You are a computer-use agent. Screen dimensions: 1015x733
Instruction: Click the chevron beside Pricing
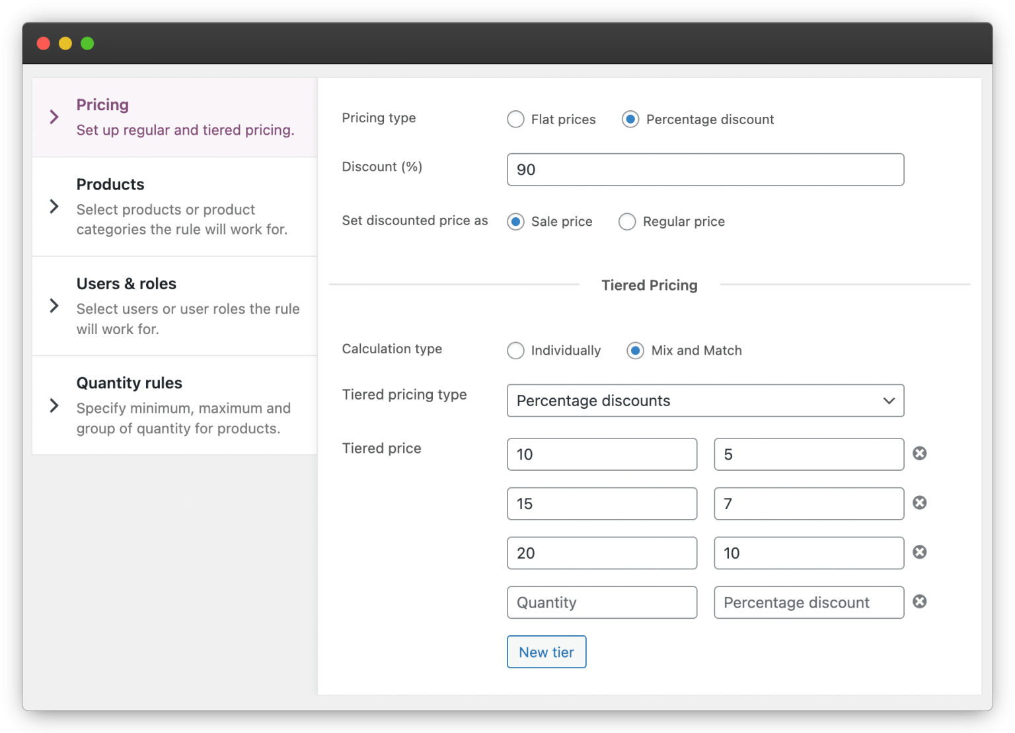click(54, 116)
